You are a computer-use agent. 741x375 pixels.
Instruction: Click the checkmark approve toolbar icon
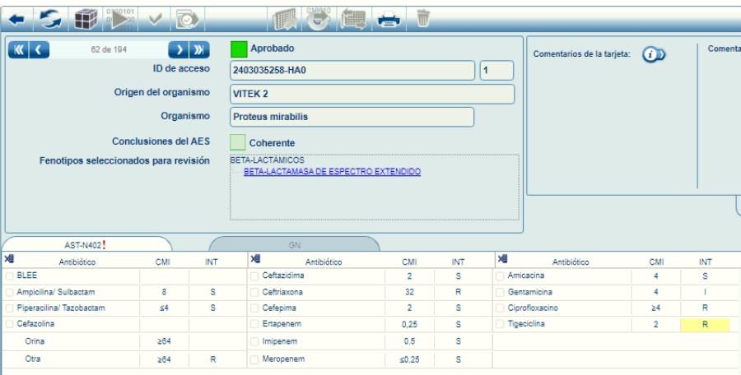click(154, 17)
